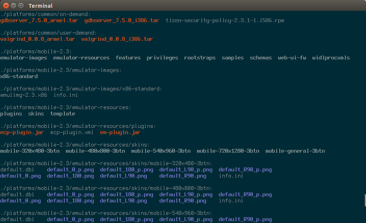Click default_180_p.png under mobile-540x960-3btn
Image resolution: width=366 pixels, height=223 pixels.
126,219
